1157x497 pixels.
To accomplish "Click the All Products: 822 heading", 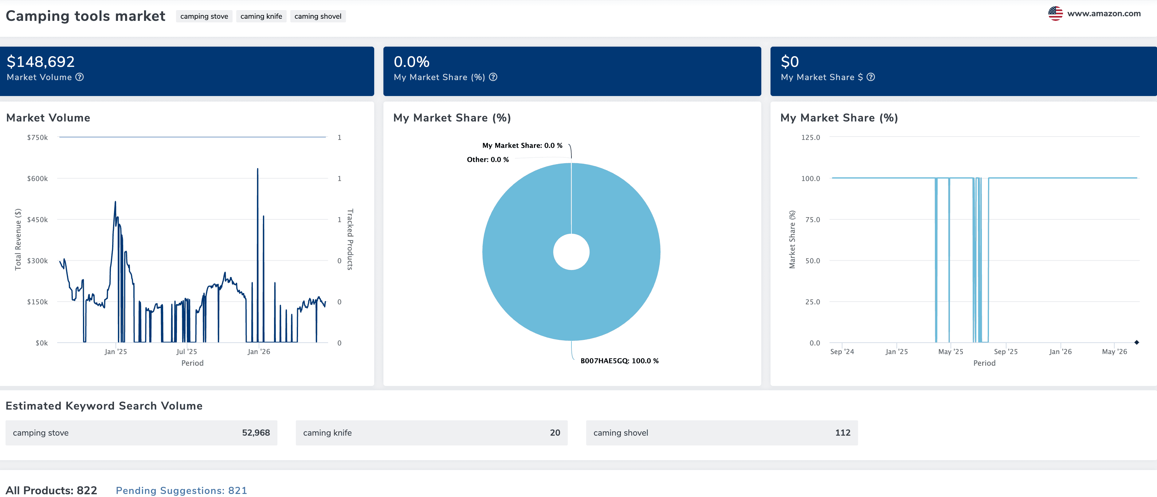I will (x=51, y=490).
